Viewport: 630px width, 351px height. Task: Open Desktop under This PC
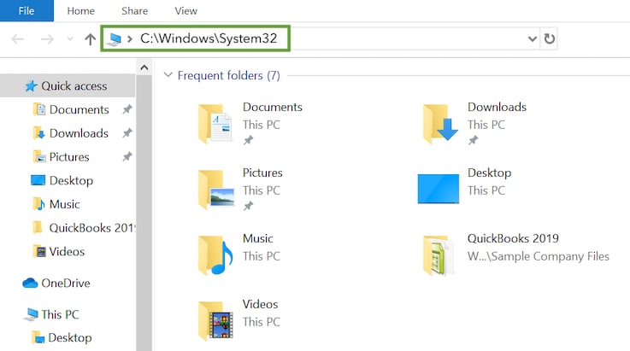69,338
